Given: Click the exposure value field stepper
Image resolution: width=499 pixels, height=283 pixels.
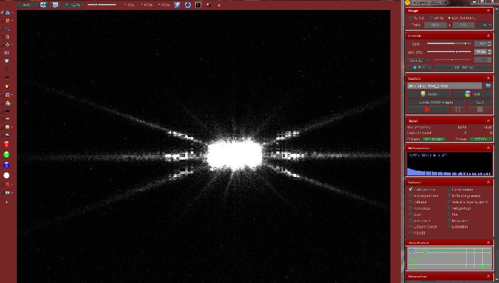Looking at the screenshot, I should (x=490, y=52).
